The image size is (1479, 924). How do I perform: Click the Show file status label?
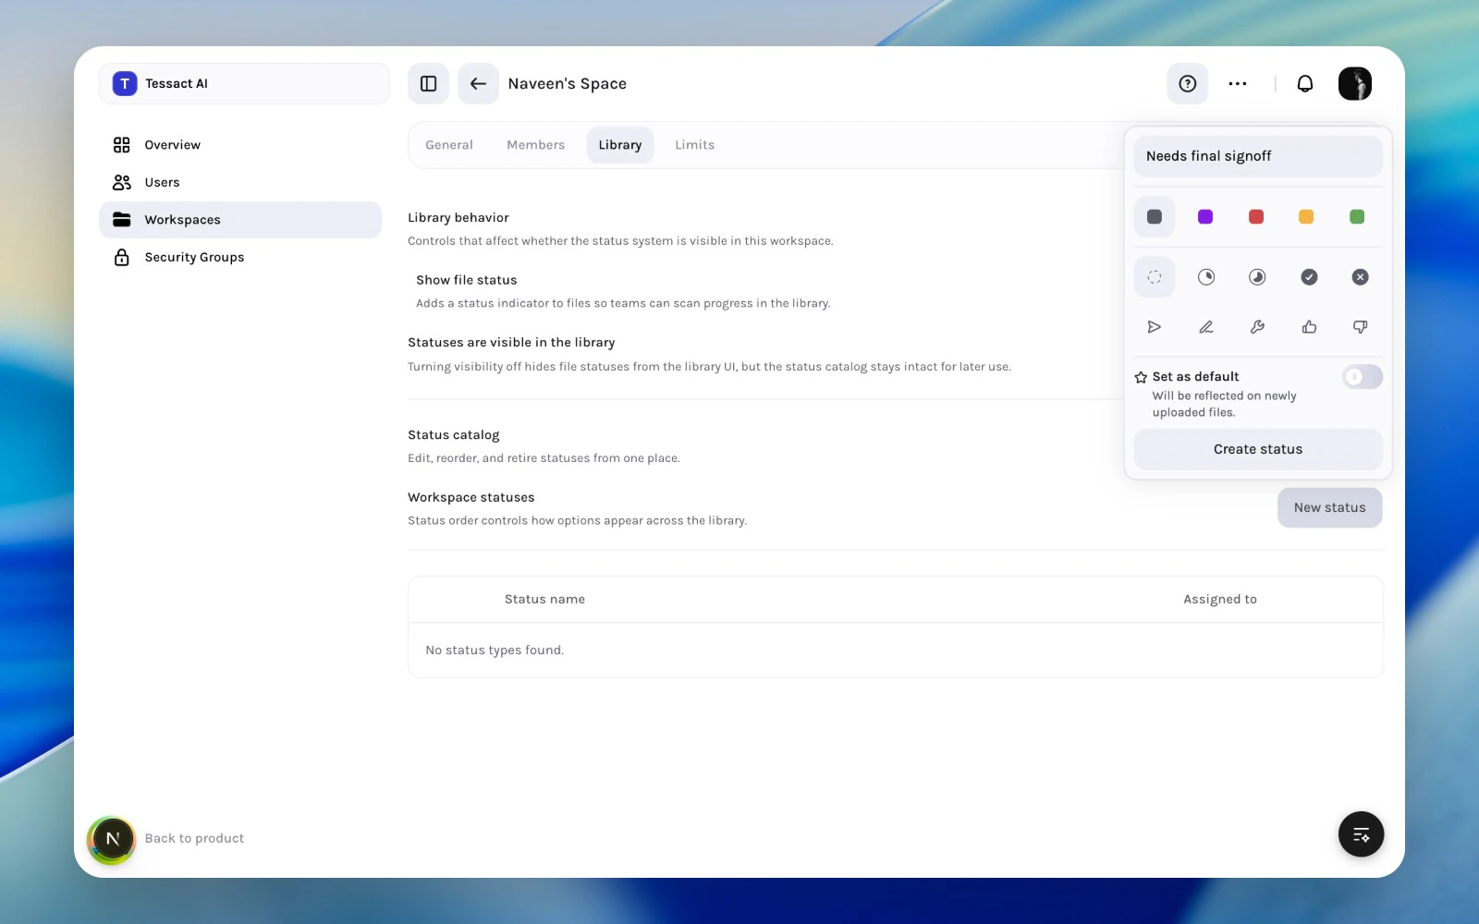tap(467, 280)
